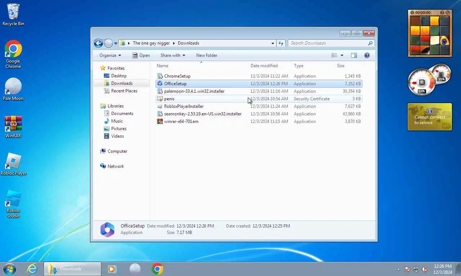Open Windows Media Player from taskbar
The height and width of the screenshot is (276, 461).
tap(112, 269)
